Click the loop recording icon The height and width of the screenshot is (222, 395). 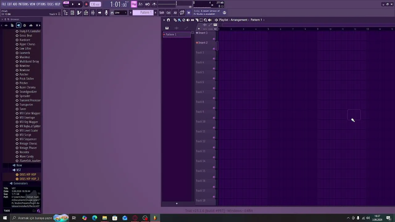point(148,4)
